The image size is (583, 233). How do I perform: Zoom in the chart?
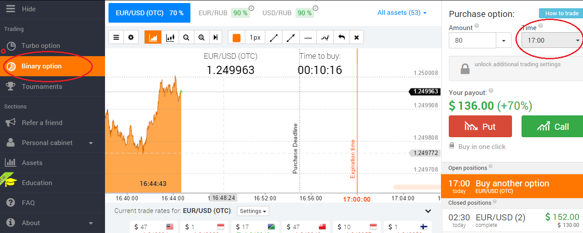click(x=201, y=37)
